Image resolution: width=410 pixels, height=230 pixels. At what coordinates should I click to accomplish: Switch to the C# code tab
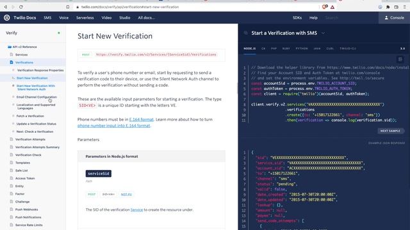pos(263,49)
